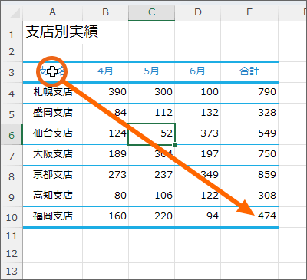Select the total cell showing 474
This screenshot has height=280, width=307.
coord(249,216)
